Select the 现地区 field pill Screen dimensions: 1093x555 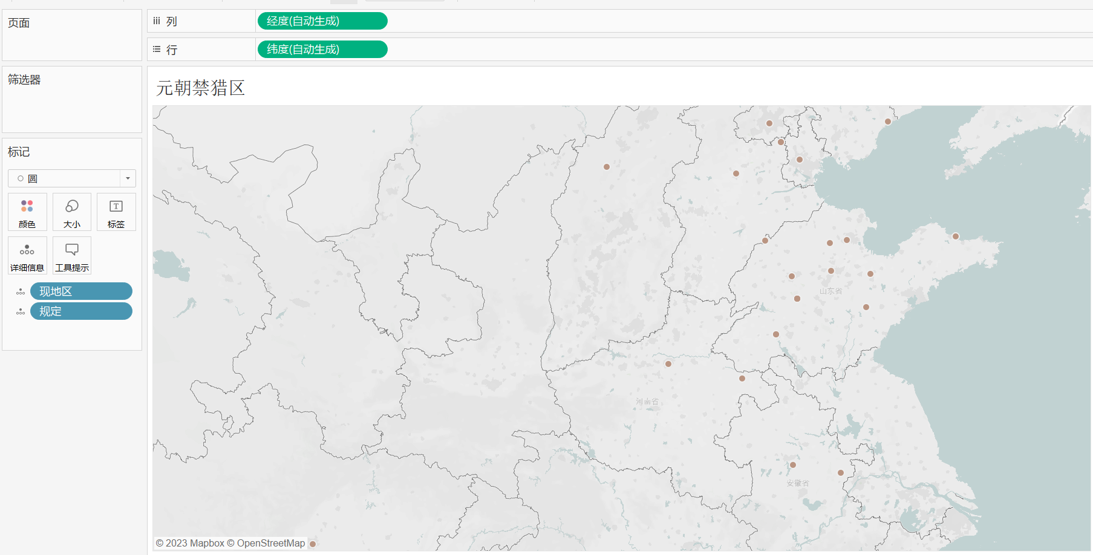pyautogui.click(x=81, y=291)
